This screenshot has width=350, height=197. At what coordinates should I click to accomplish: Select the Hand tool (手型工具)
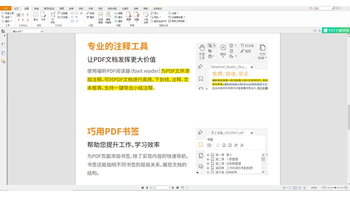7,13
